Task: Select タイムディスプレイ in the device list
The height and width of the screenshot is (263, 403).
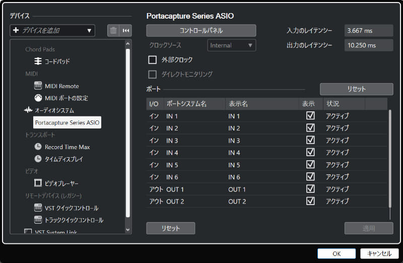Action: [x=64, y=159]
